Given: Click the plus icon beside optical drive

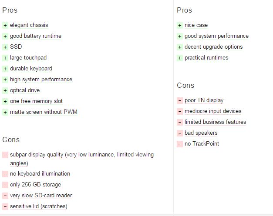Looking at the screenshot, I should tap(5, 90).
